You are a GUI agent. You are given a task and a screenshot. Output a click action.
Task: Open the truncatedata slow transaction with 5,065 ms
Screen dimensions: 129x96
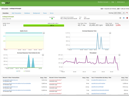17,83
